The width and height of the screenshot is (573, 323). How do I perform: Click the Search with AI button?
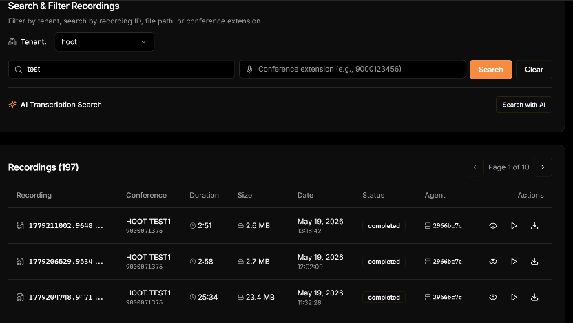click(523, 105)
